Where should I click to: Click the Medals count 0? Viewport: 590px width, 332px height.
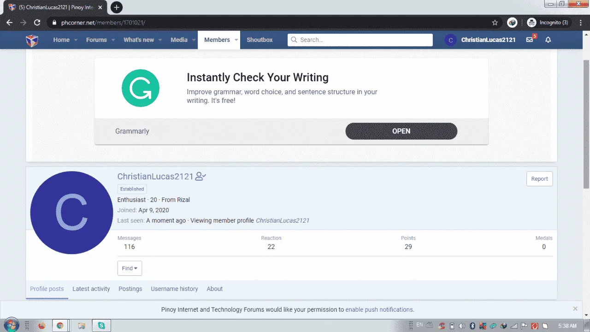pyautogui.click(x=544, y=247)
